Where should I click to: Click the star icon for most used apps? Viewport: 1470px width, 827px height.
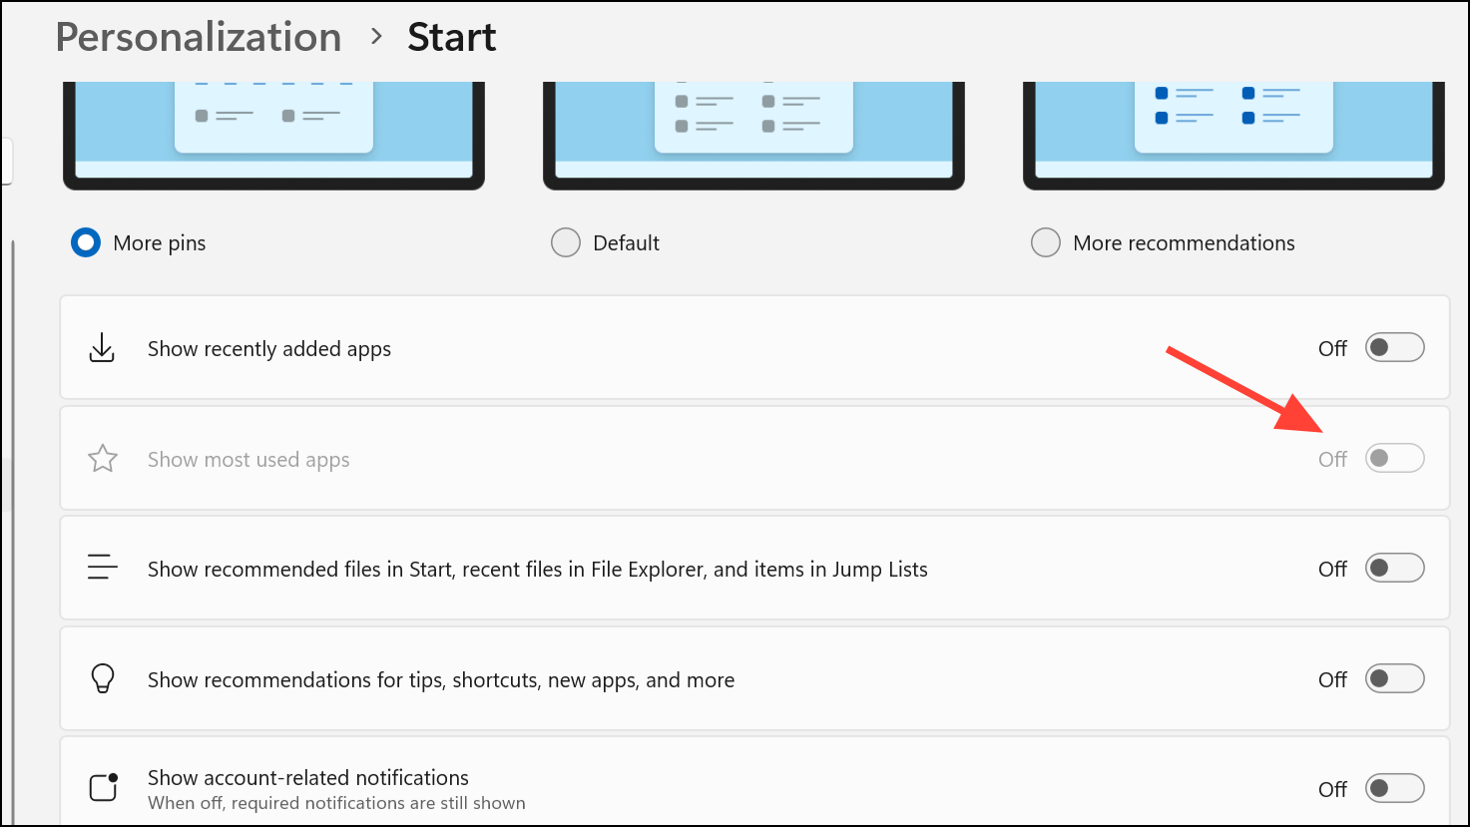click(x=103, y=459)
